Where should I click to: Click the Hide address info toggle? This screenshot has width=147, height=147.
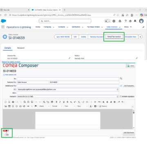pyautogui.click(x=10, y=75)
